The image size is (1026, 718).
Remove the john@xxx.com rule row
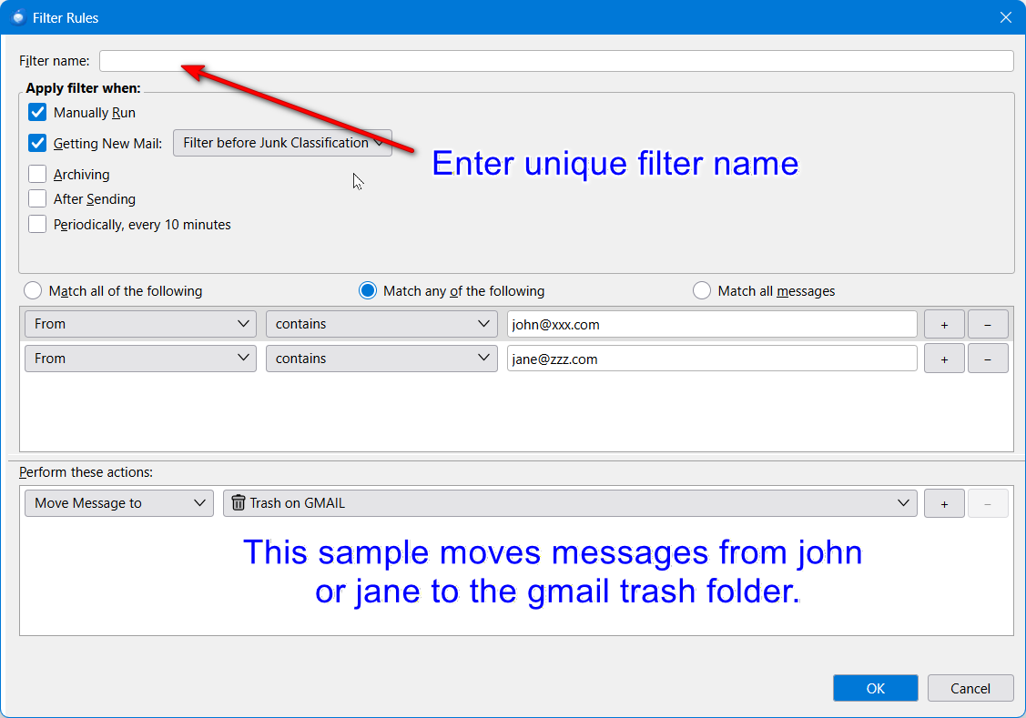(x=988, y=324)
